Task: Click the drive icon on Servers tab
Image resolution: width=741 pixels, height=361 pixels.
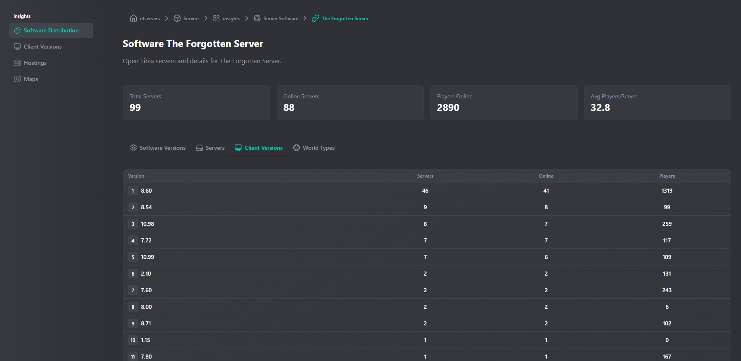Action: pyautogui.click(x=199, y=148)
